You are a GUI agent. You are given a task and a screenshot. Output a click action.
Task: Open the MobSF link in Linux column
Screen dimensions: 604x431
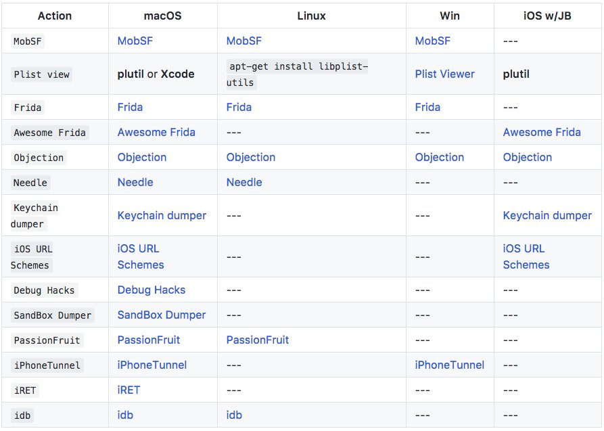coord(244,41)
